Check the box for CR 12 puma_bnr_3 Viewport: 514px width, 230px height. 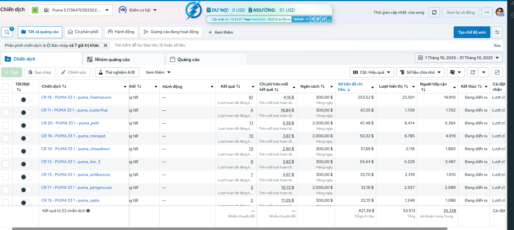point(6,164)
